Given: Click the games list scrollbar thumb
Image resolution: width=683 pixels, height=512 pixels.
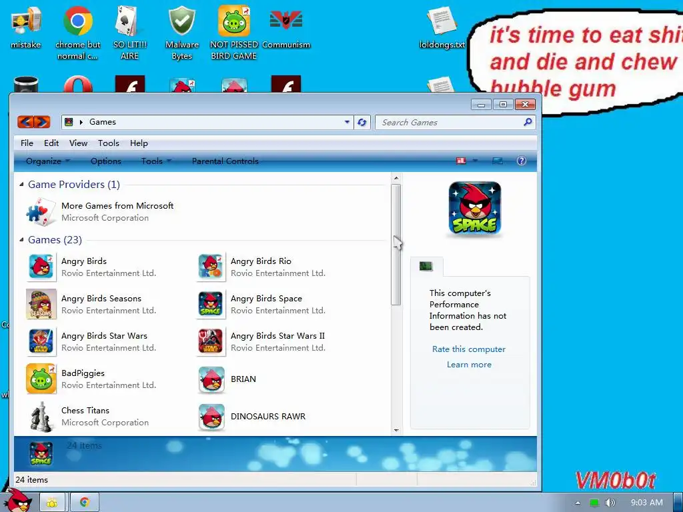Looking at the screenshot, I should [x=396, y=244].
